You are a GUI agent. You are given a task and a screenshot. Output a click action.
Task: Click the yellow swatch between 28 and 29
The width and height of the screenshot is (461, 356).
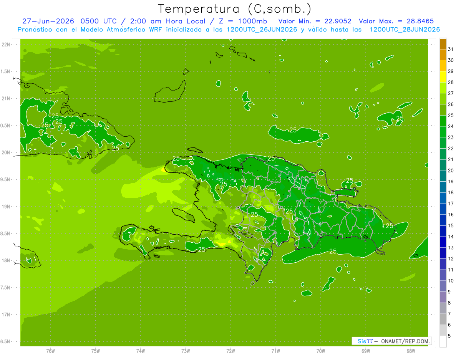[443, 77]
